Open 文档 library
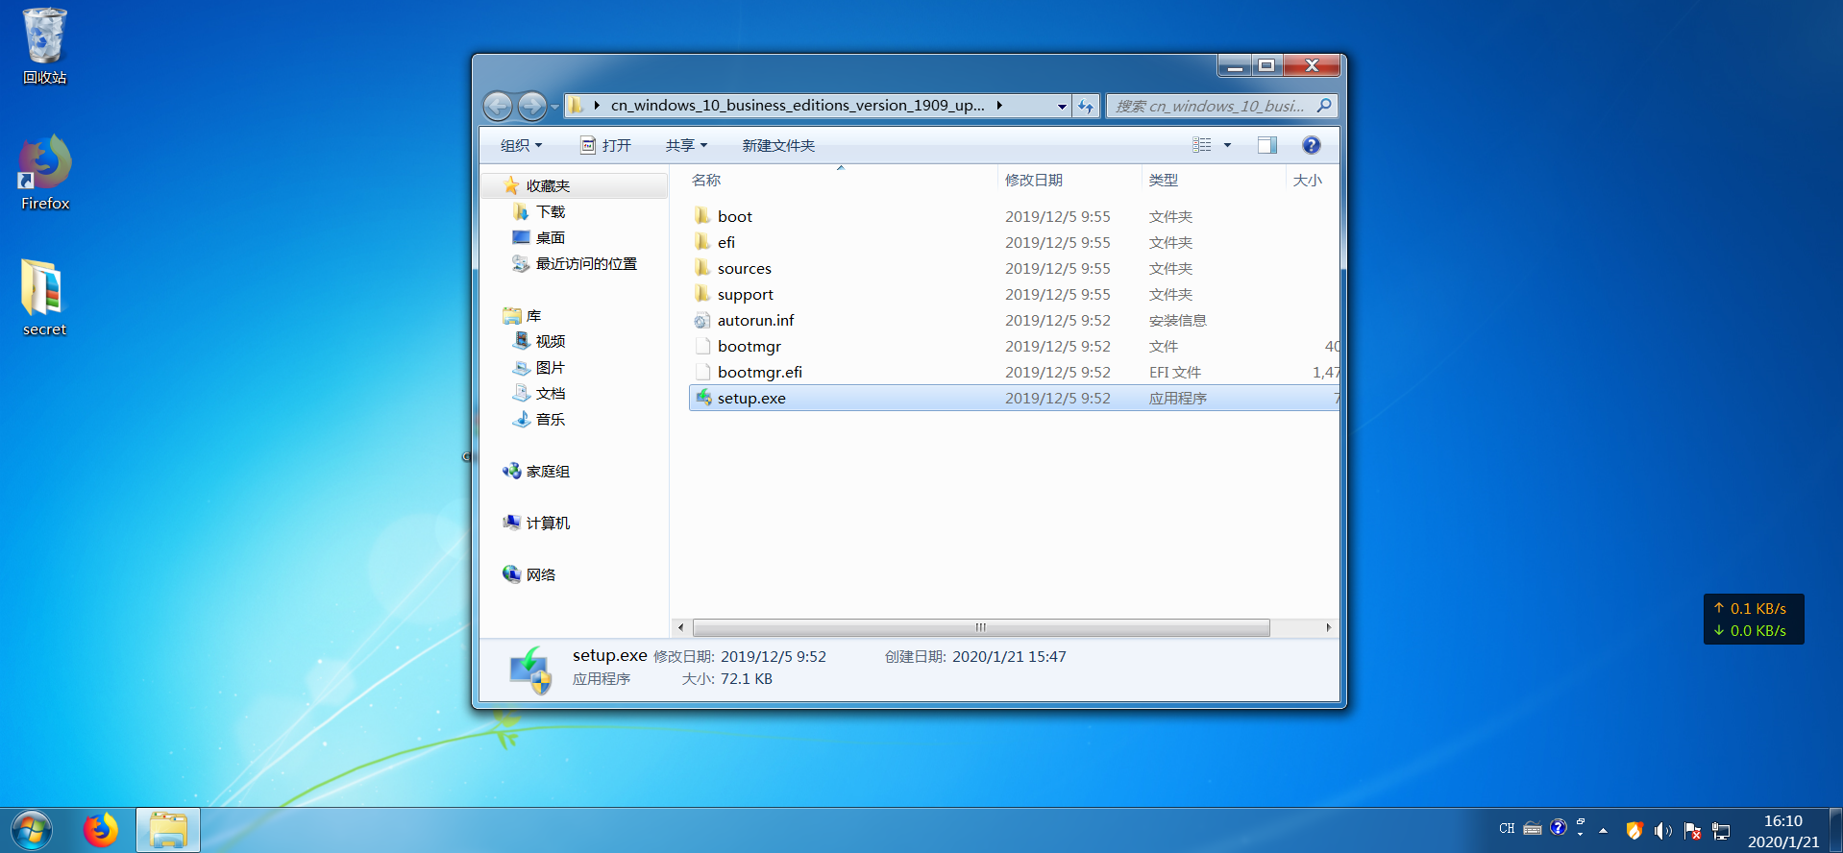The width and height of the screenshot is (1843, 853). (x=551, y=393)
